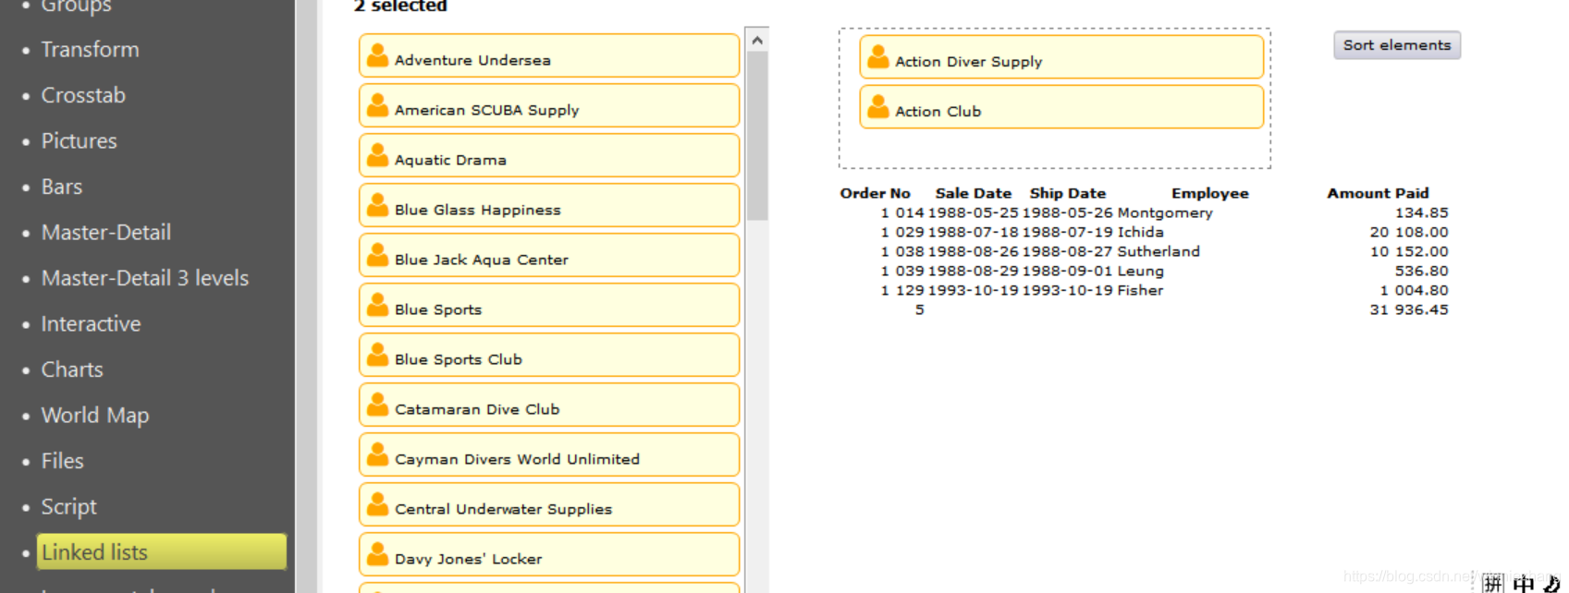The width and height of the screenshot is (1569, 593).
Task: Open the Charts demo
Action: point(72,369)
